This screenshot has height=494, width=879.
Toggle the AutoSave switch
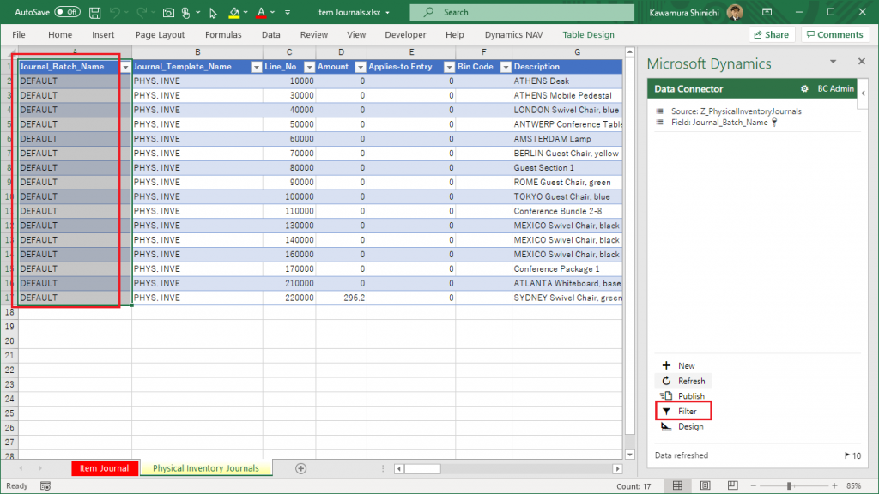click(67, 12)
